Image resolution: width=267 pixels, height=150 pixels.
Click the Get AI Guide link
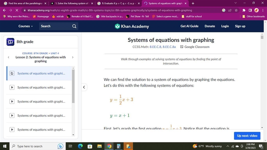coord(189,26)
